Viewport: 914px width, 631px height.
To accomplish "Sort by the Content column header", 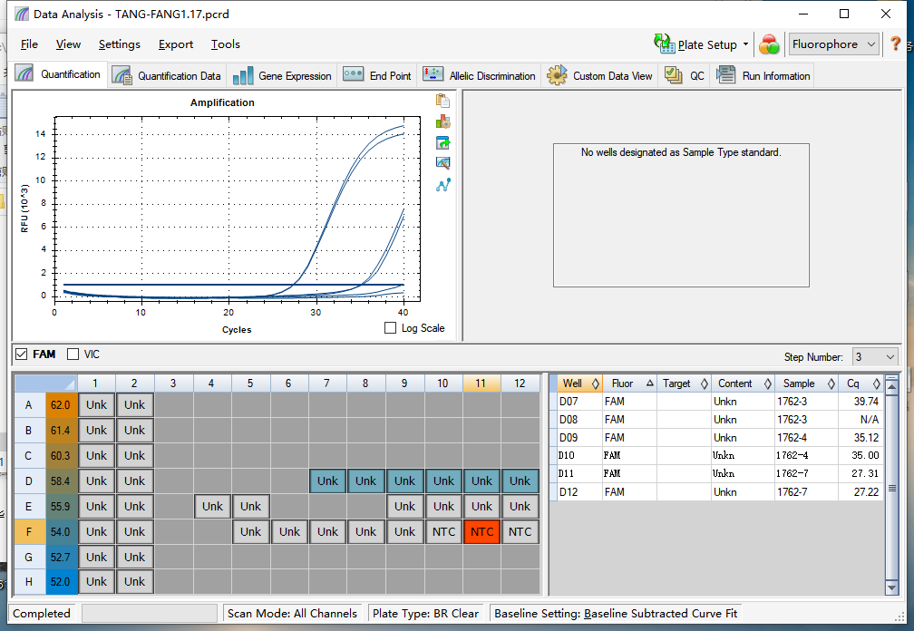I will (743, 383).
